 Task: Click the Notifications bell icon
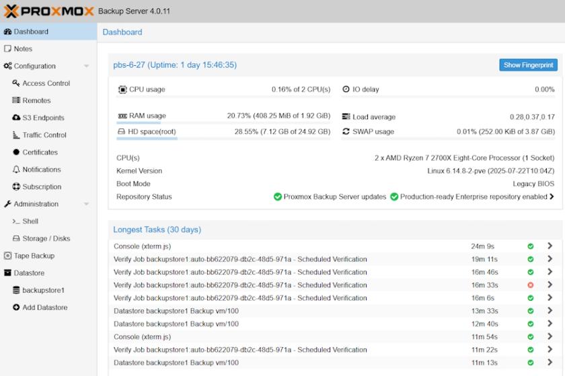click(x=16, y=169)
